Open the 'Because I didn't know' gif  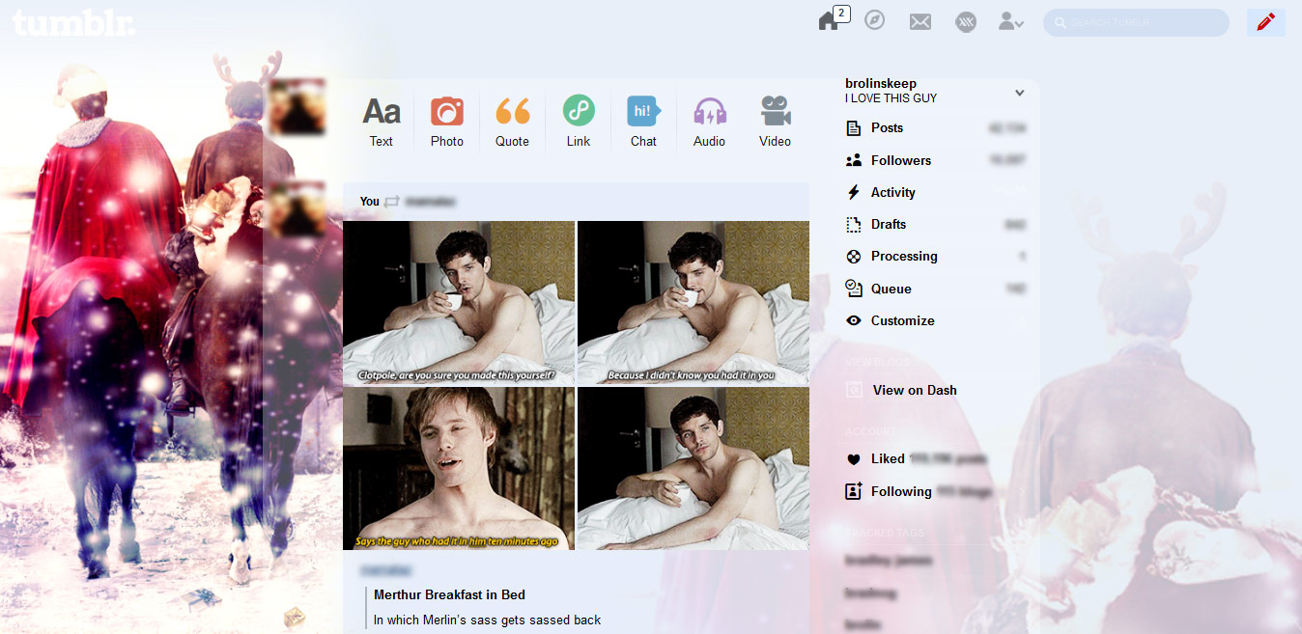coord(693,303)
